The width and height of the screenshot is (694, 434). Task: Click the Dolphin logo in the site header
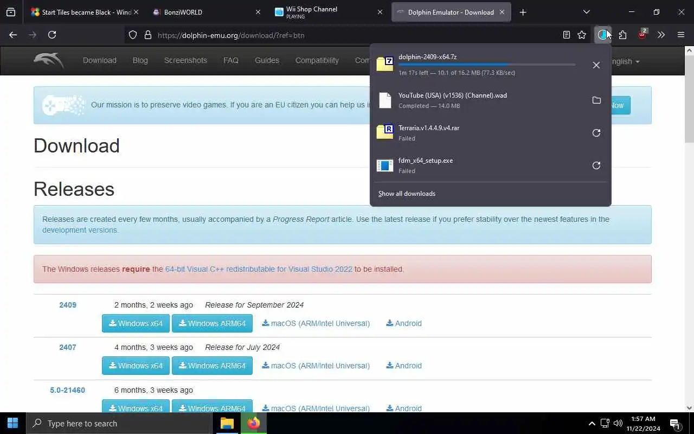48,61
